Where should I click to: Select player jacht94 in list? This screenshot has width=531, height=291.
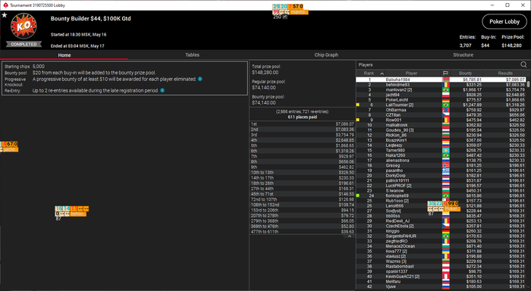pos(441,95)
